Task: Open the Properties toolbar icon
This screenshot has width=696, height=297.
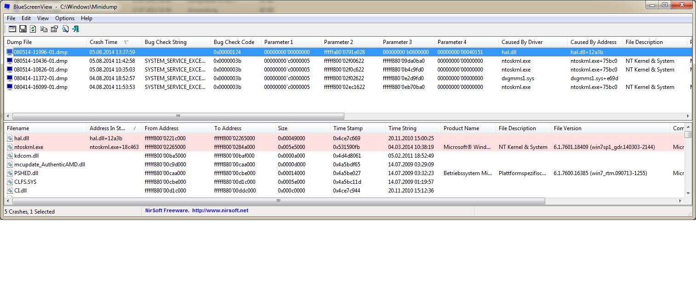Action: pos(54,29)
